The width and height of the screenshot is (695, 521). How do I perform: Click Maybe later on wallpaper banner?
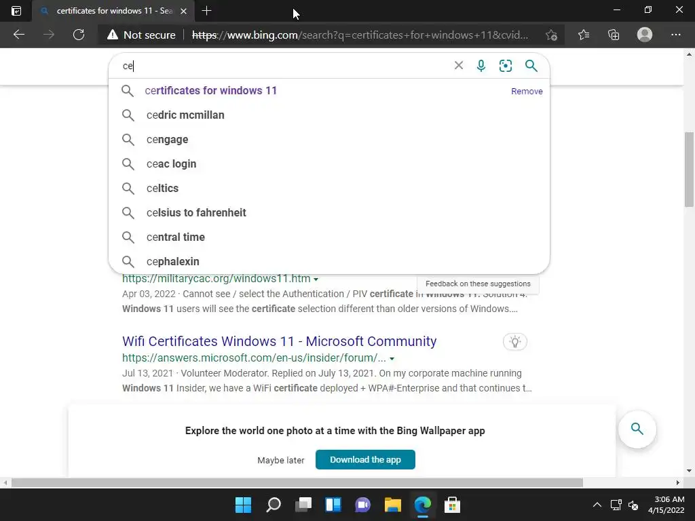tap(280, 461)
